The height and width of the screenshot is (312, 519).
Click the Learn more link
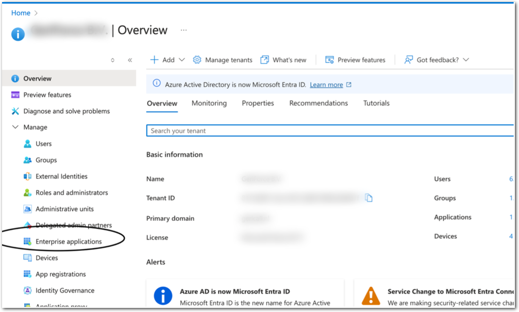[326, 85]
